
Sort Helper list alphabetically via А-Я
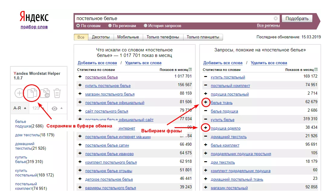coord(20,108)
